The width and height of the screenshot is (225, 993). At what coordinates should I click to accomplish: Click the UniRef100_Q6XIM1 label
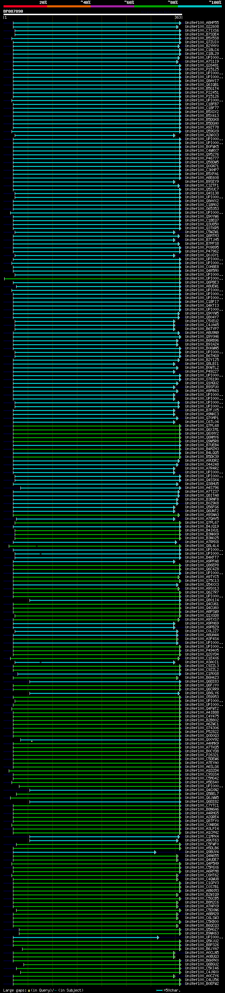[202, 429]
